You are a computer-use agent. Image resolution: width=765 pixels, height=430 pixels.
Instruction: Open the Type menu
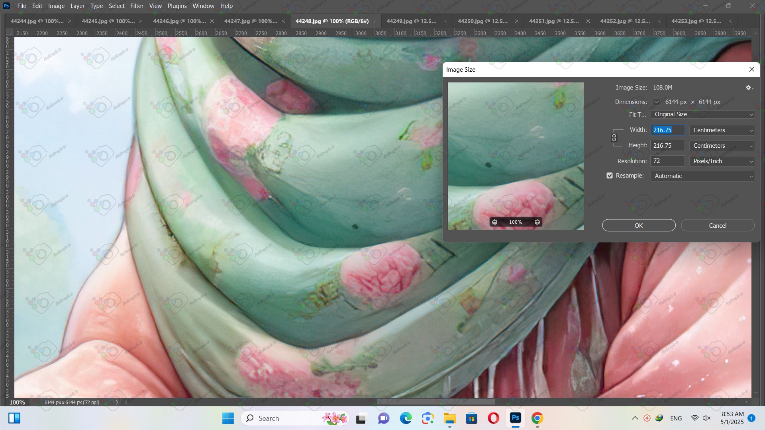tap(96, 6)
